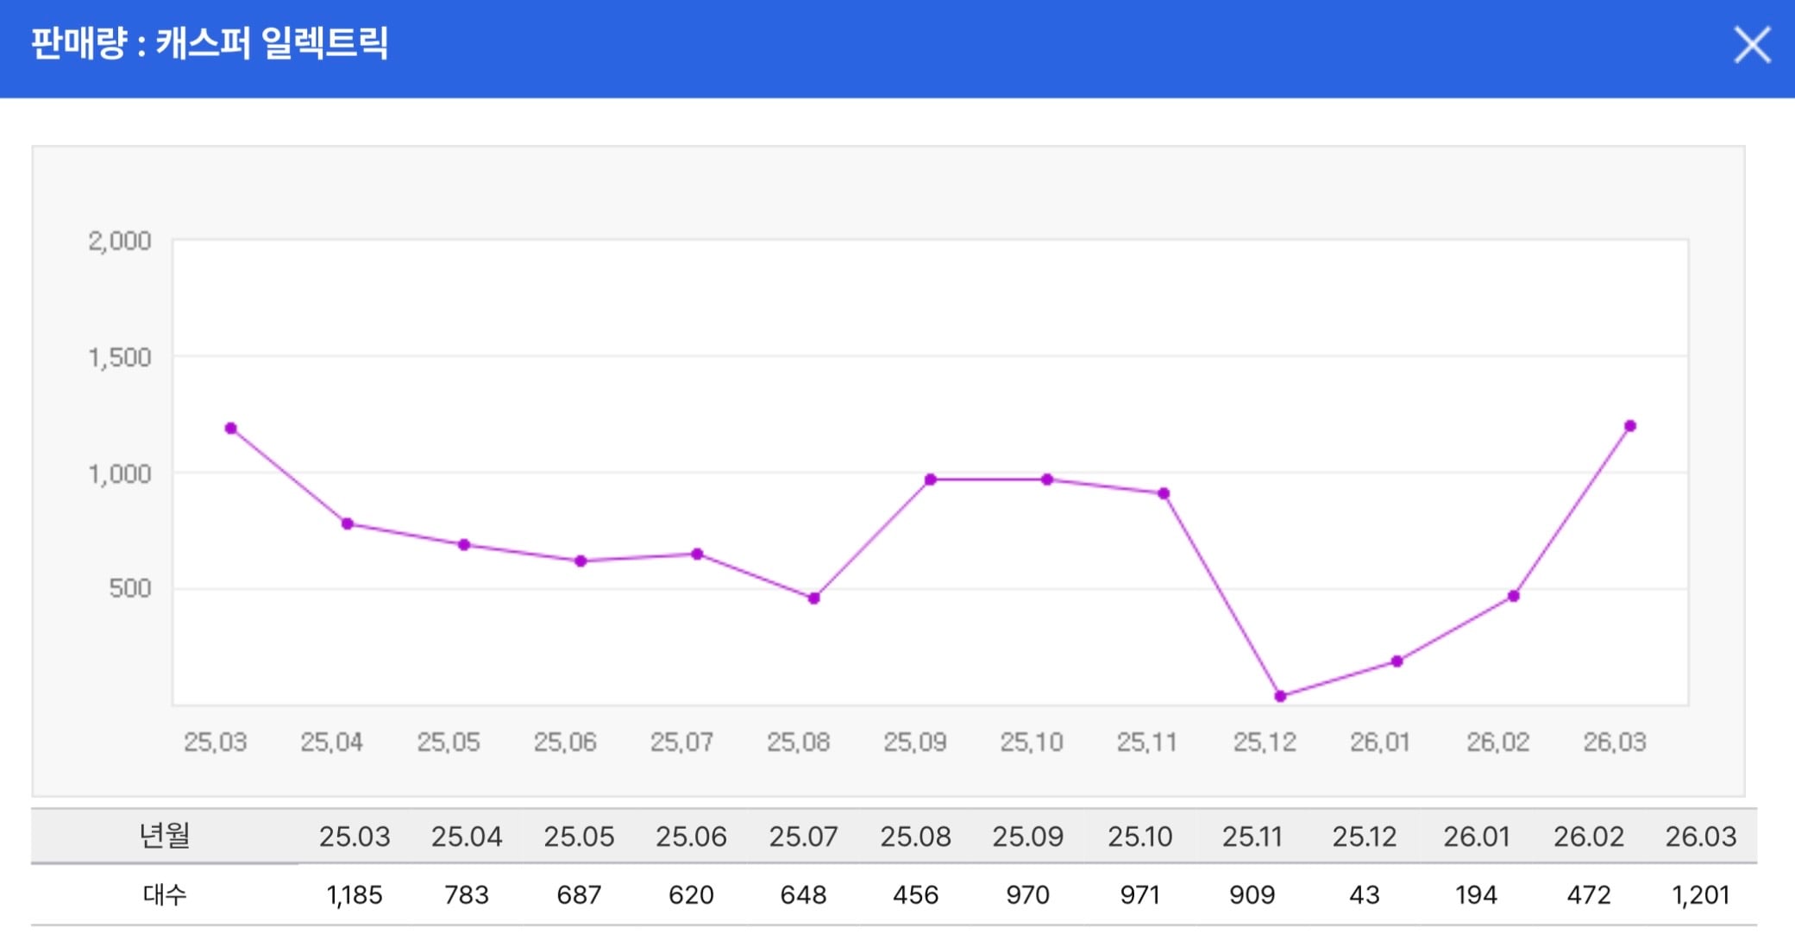
Task: Click the 1,201 sales value cell
Action: click(1701, 895)
